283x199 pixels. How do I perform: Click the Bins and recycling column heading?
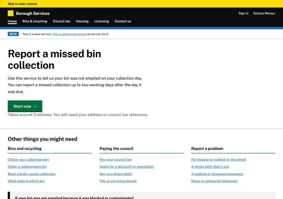[25, 149]
